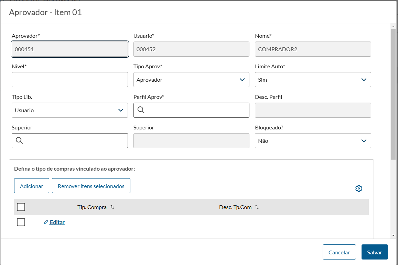This screenshot has width=398, height=265.
Task: Sort by Desc. Tp.Com column arrows
Action: [257, 207]
